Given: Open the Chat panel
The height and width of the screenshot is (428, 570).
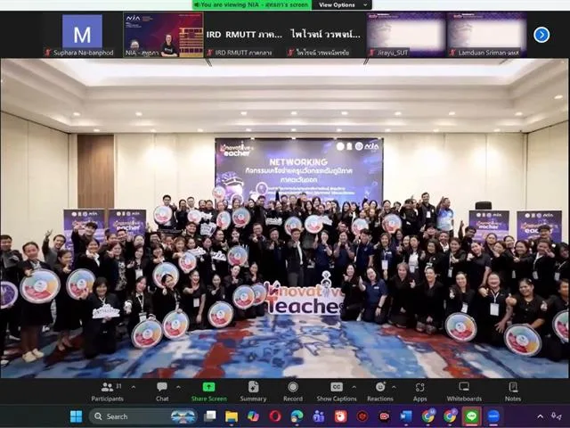Looking at the screenshot, I should 162,392.
